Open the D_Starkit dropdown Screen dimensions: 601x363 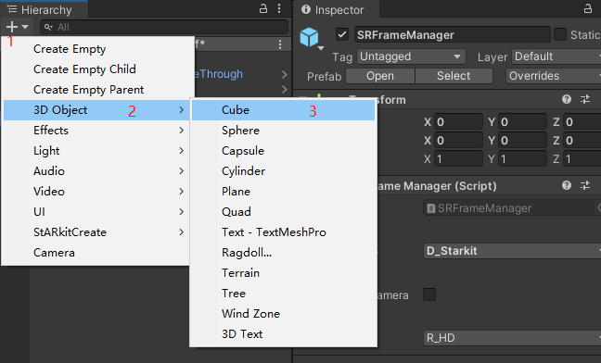click(512, 251)
